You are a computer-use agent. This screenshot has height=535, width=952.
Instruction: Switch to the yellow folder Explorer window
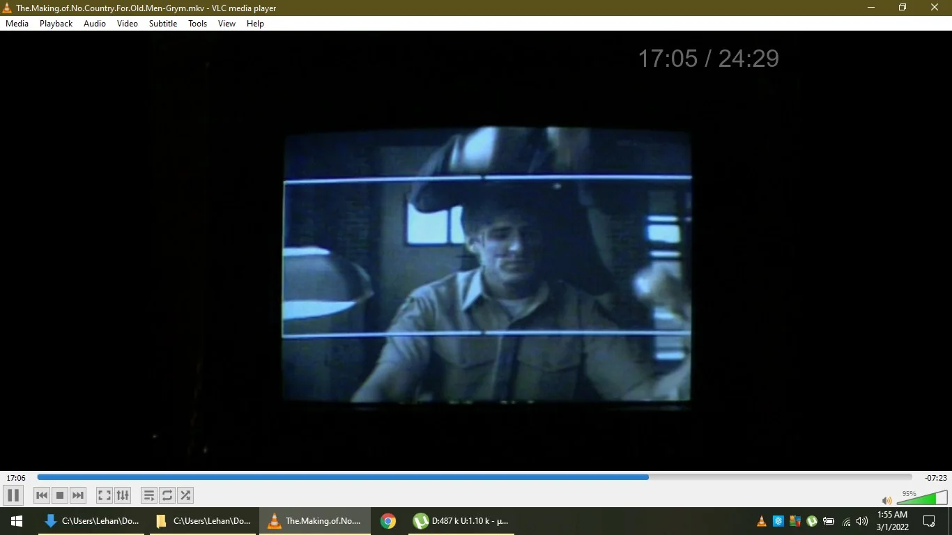(203, 521)
